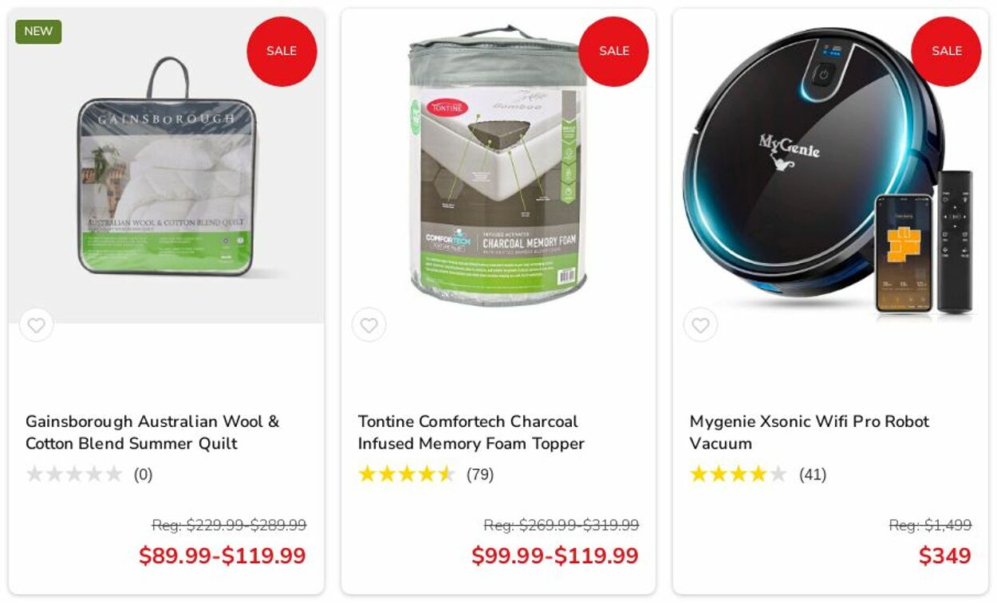The image size is (997, 603).
Task: Click the empty star rating for Gainsborough quilt
Action: tap(74, 475)
